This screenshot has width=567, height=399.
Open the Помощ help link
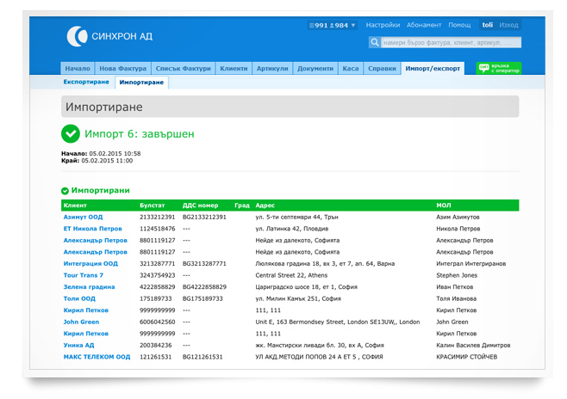point(459,26)
